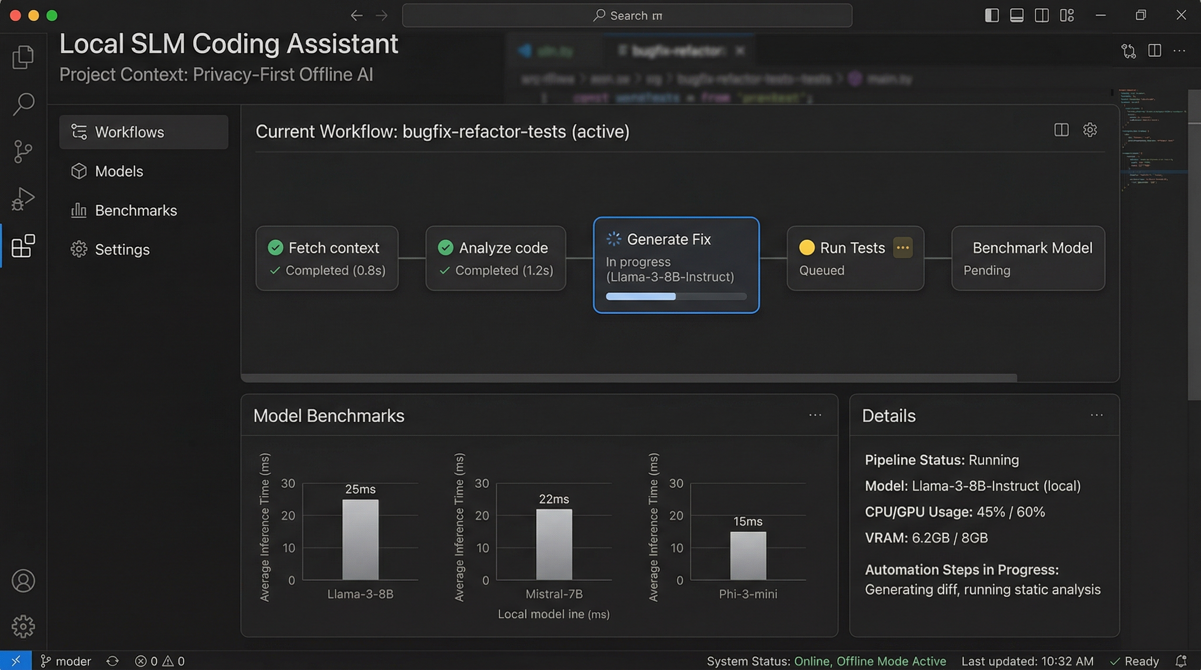Image resolution: width=1201 pixels, height=670 pixels.
Task: Open the Accounts icon near the bottom left
Action: click(23, 581)
